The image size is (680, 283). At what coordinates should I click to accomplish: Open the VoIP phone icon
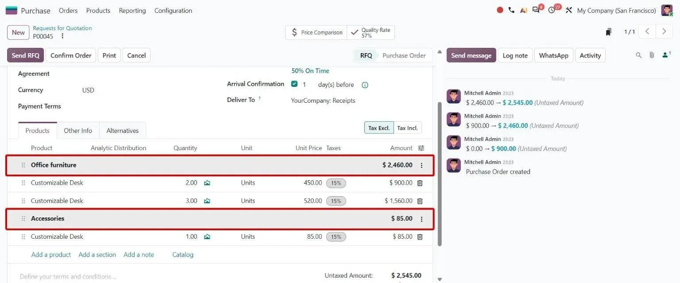511,10
